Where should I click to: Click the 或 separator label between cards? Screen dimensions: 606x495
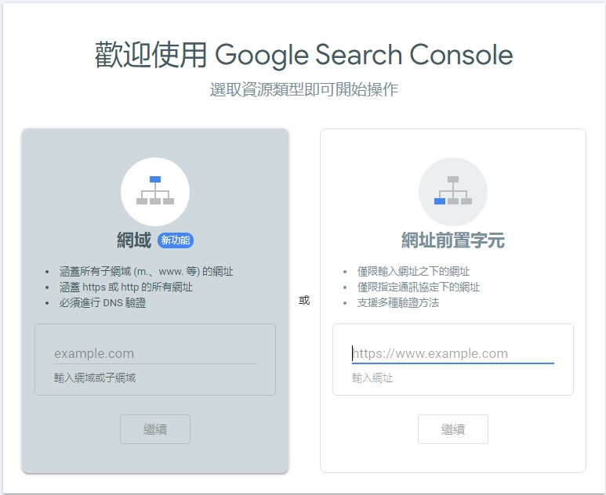pyautogui.click(x=304, y=300)
